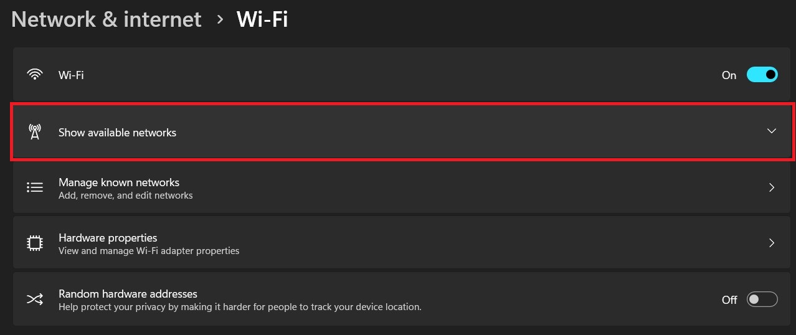796x335 pixels.
Task: Click the chip icon for Hardware properties
Action: [x=35, y=243]
